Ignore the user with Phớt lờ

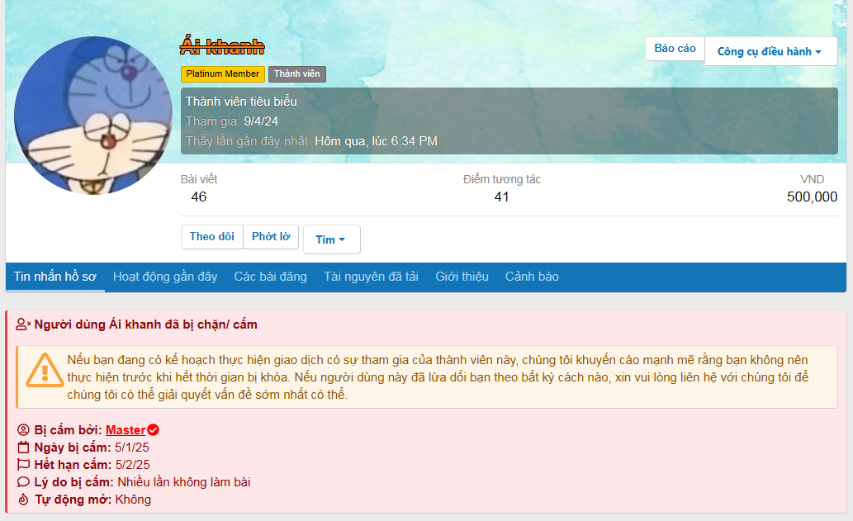coord(271,237)
